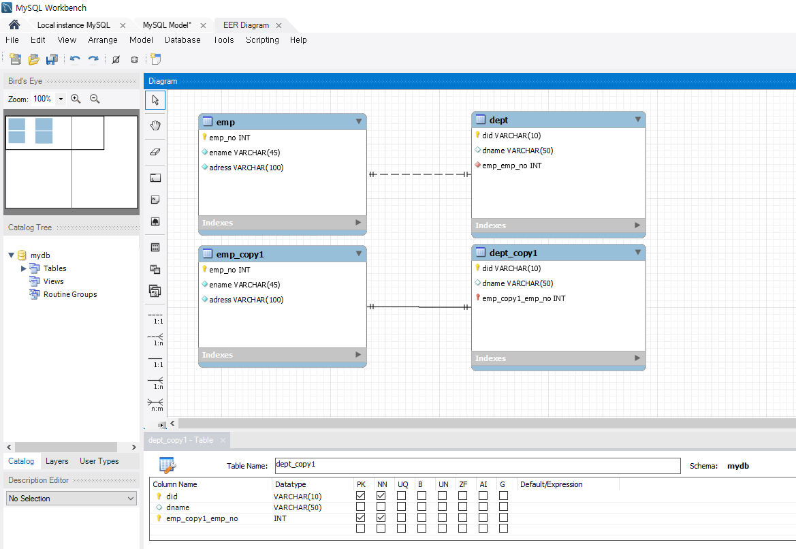Viewport: 796px width, 549px height.
Task: Close the EER Diagram tab
Action: (278, 25)
